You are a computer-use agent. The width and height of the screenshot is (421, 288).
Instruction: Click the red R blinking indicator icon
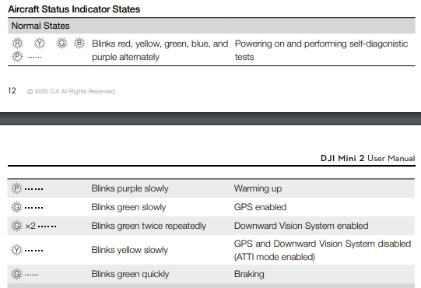click(17, 44)
